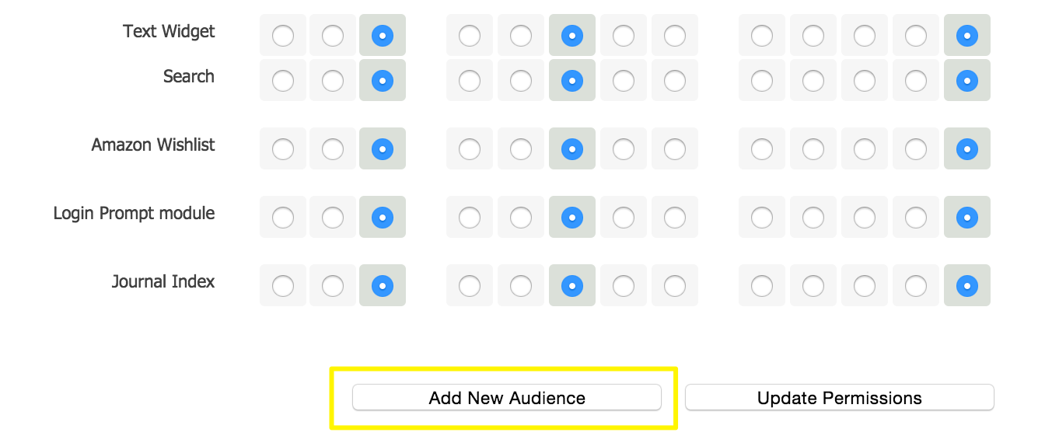This screenshot has width=1059, height=443.
Task: Click the Update Permissions button
Action: [839, 398]
